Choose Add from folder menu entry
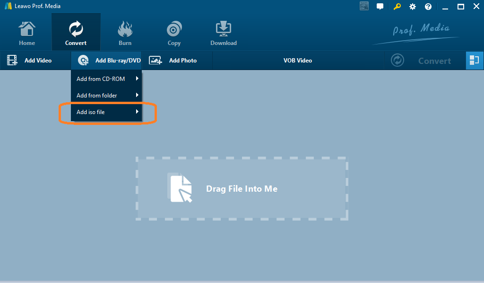Viewport: 484px width, 283px height. [106, 96]
